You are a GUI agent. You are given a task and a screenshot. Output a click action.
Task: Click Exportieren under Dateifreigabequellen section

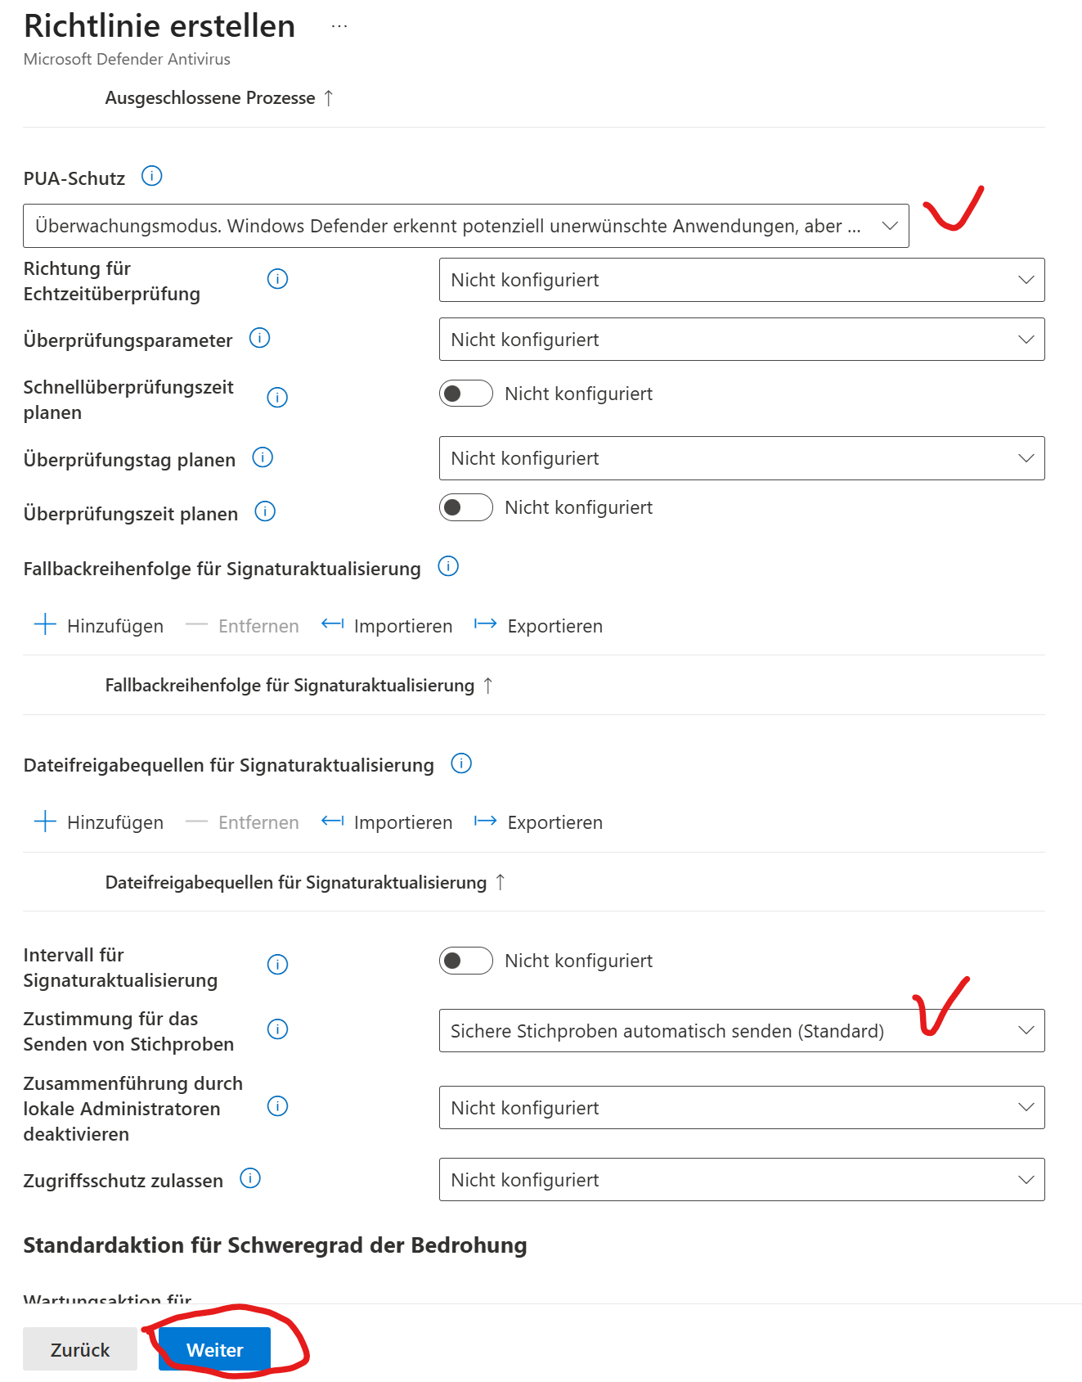[539, 822]
